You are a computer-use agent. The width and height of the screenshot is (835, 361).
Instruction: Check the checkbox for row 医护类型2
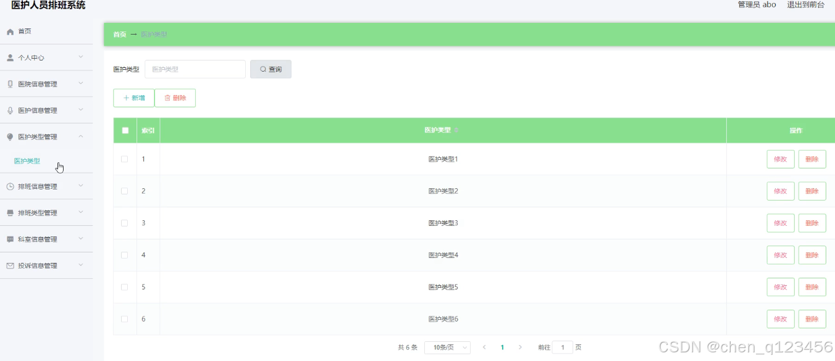point(124,191)
